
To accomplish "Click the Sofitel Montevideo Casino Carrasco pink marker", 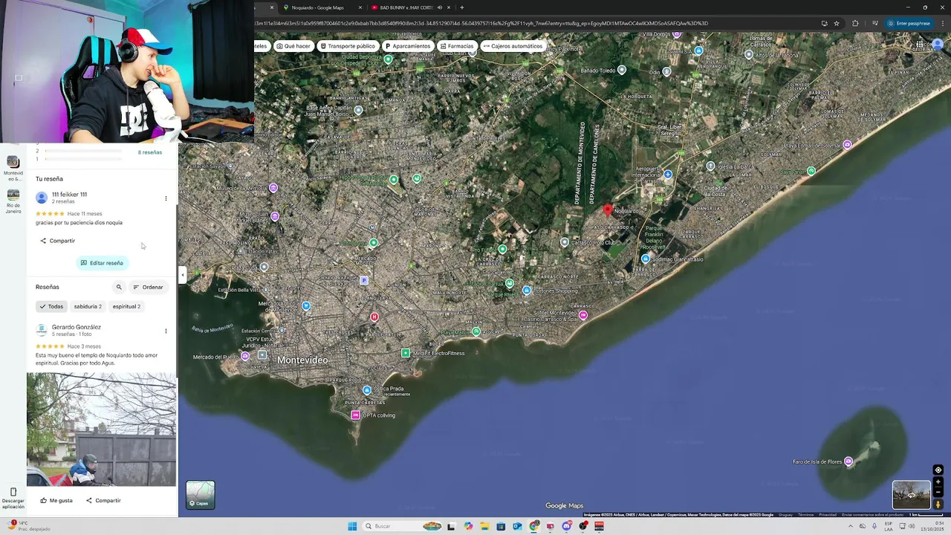I will [x=583, y=316].
